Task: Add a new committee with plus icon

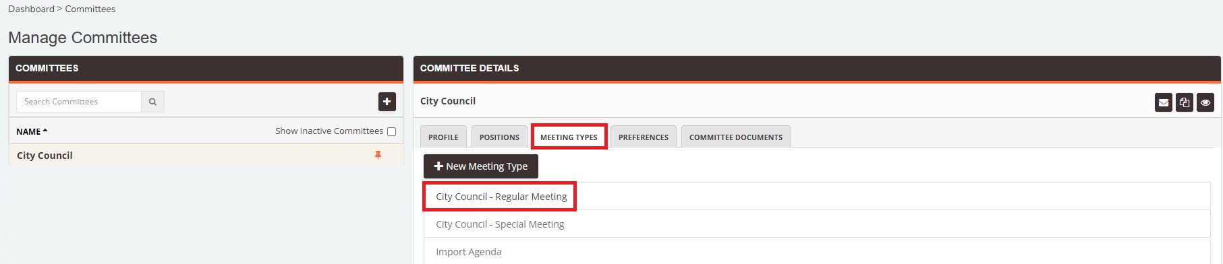Action: pyautogui.click(x=387, y=102)
